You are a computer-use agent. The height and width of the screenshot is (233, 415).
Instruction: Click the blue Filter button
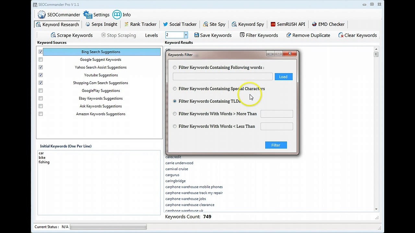tap(276, 145)
